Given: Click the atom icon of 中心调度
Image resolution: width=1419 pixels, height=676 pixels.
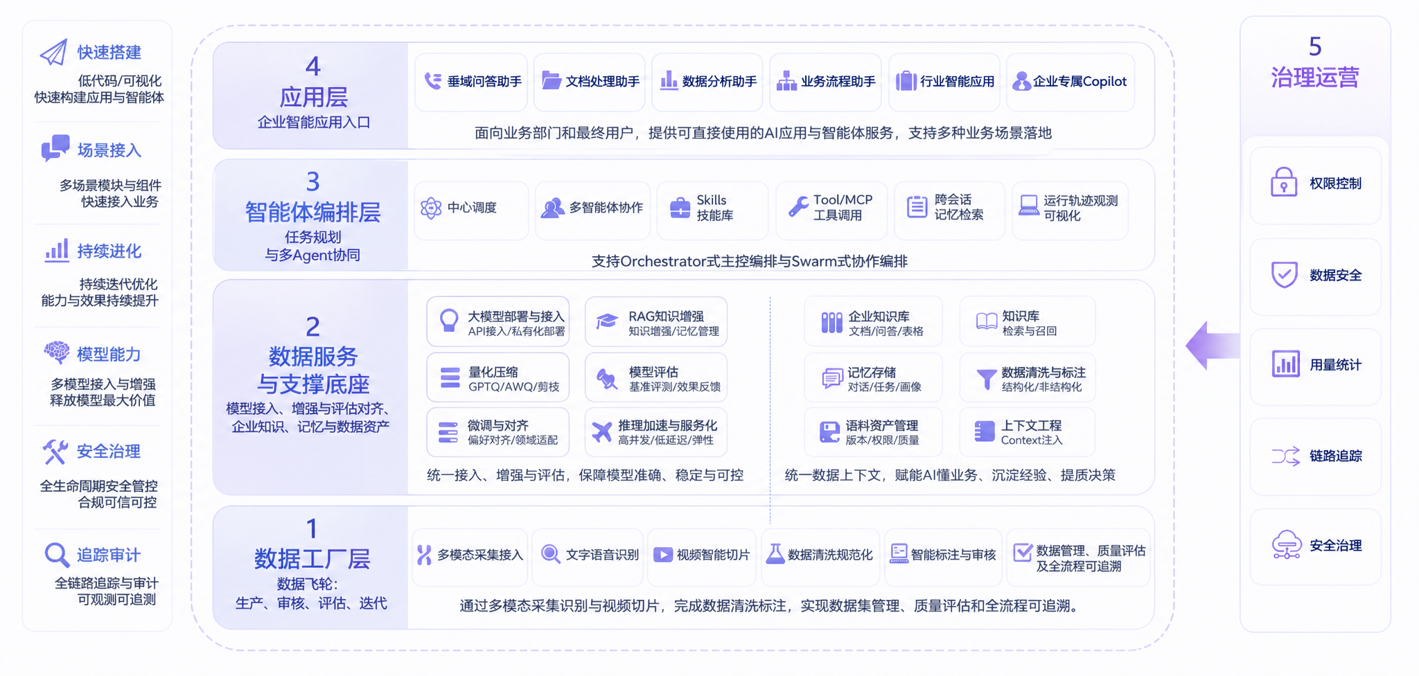Looking at the screenshot, I should pyautogui.click(x=431, y=208).
